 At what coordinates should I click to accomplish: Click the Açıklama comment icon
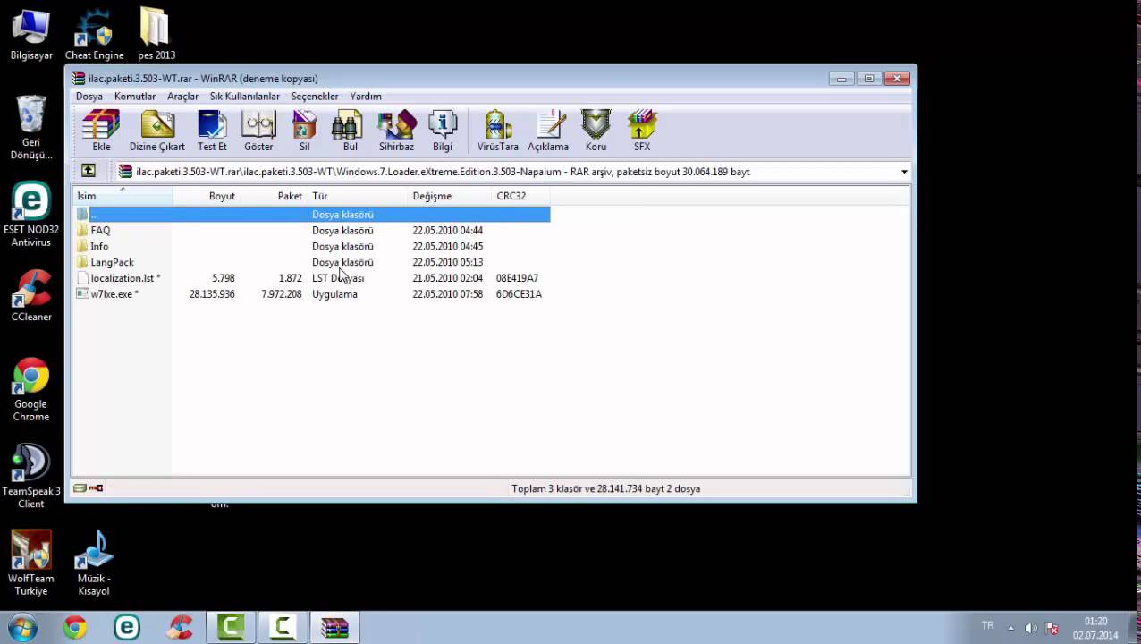(548, 131)
